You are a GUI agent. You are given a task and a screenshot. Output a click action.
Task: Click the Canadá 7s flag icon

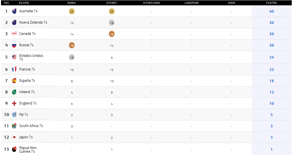pos(14,34)
